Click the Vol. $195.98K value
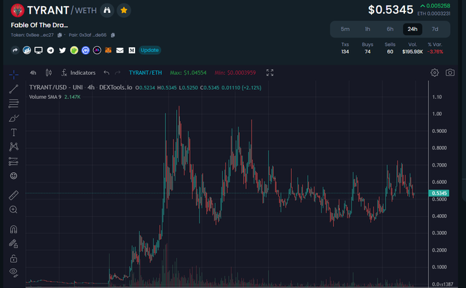The height and width of the screenshot is (288, 466). click(413, 51)
